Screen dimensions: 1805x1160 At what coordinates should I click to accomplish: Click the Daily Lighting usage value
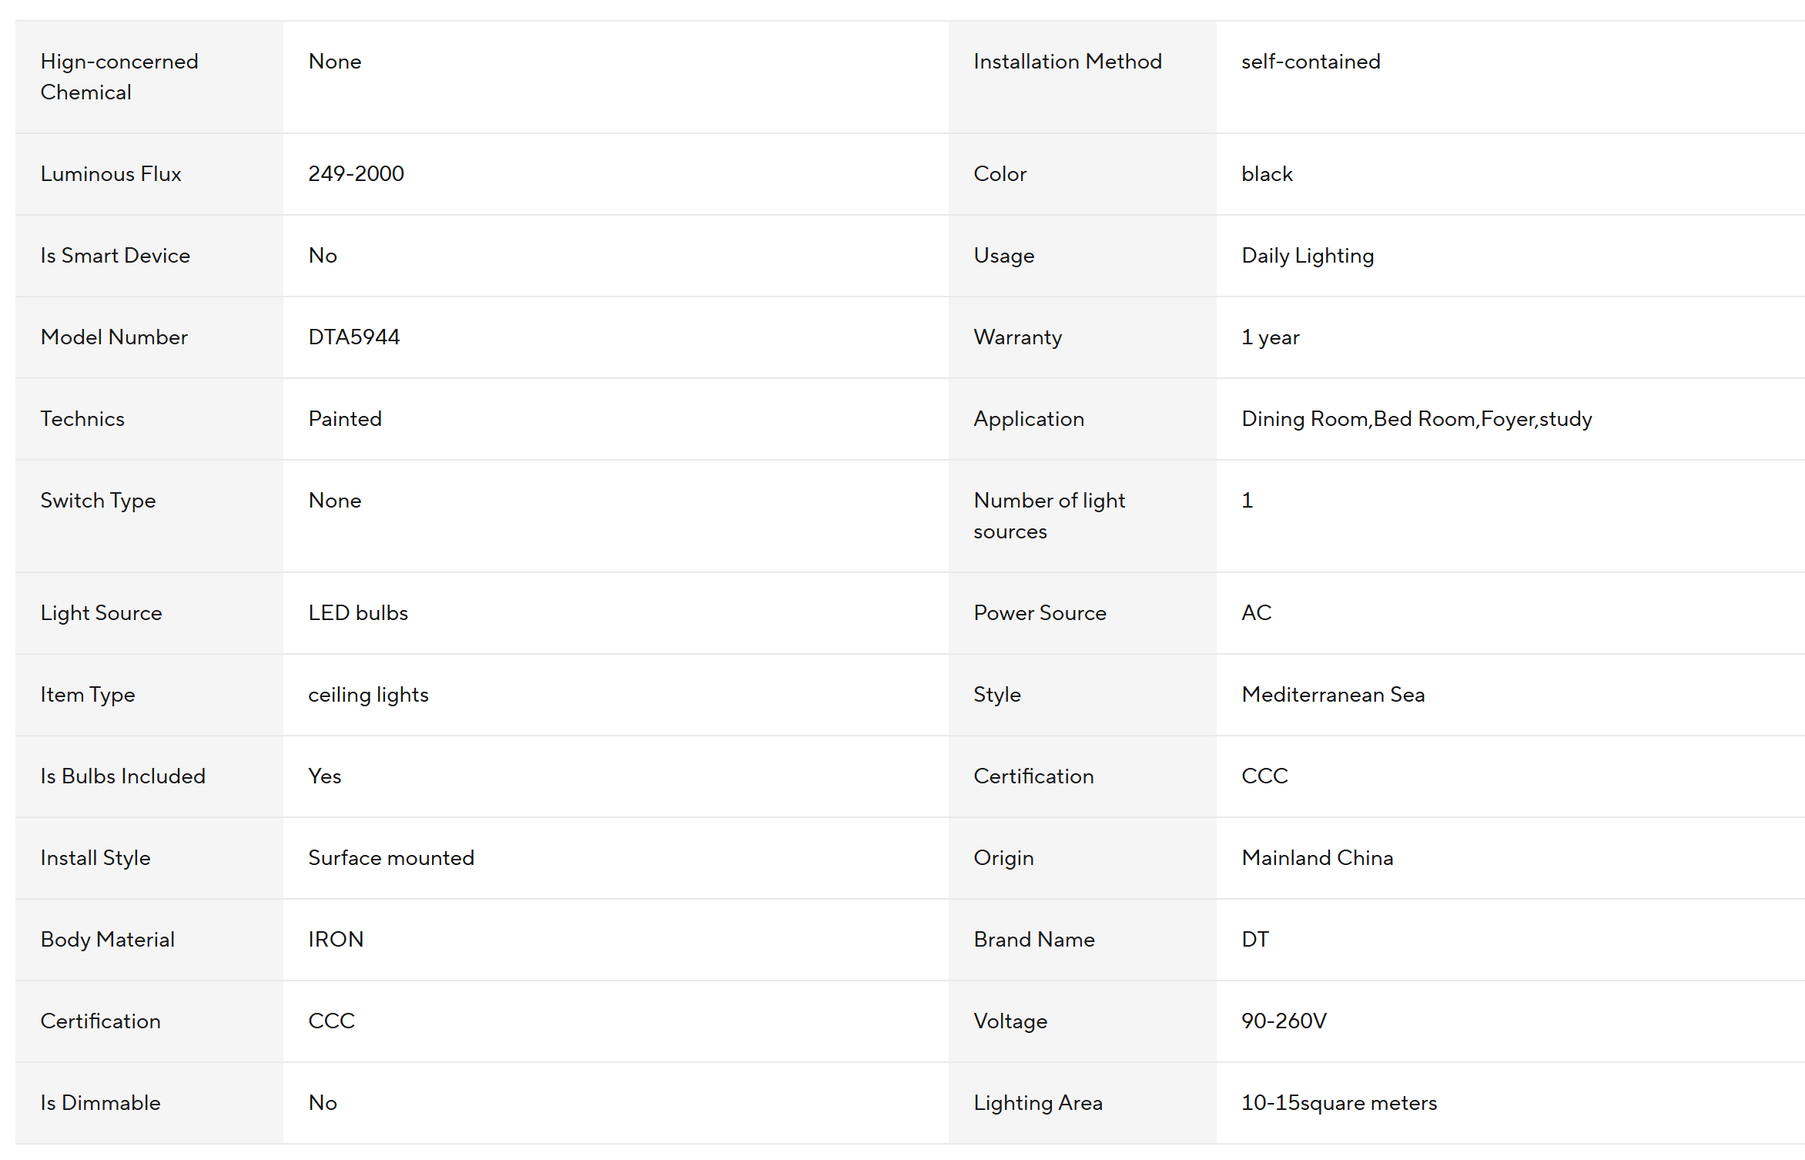(1307, 256)
